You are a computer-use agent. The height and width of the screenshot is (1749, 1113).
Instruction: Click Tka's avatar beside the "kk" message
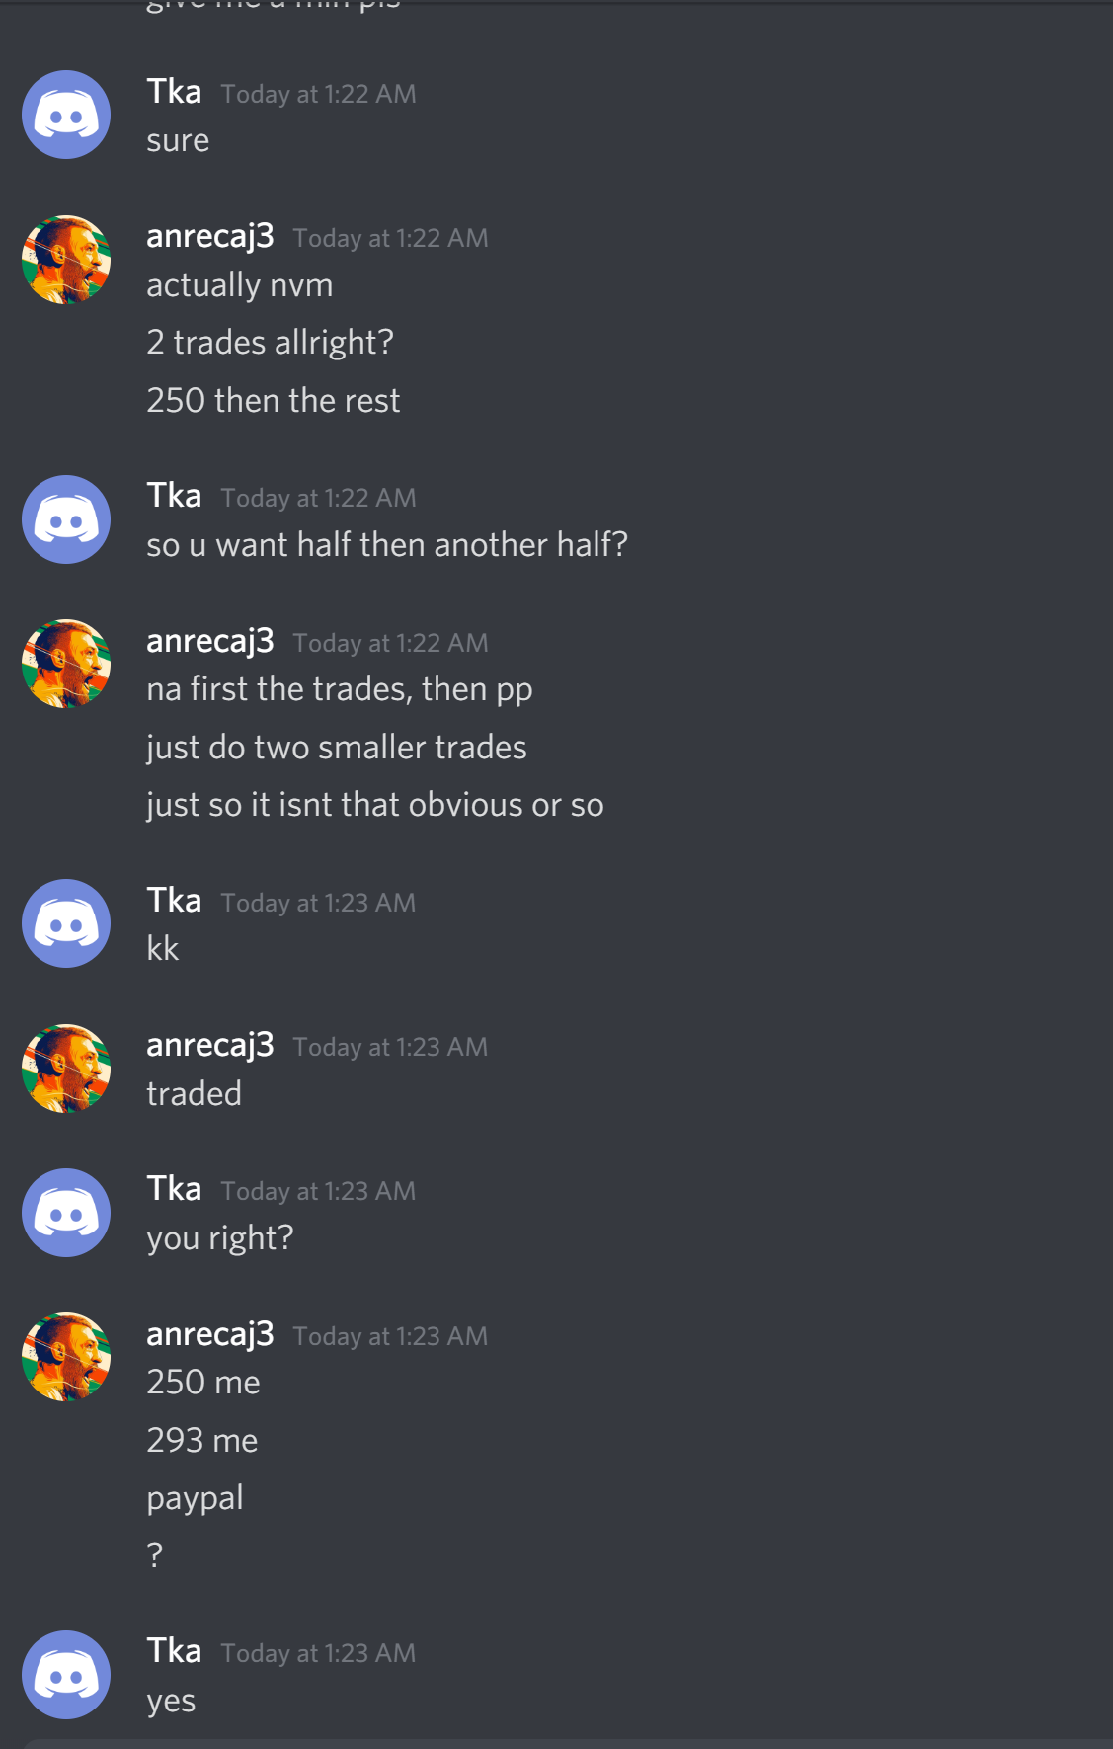[66, 923]
